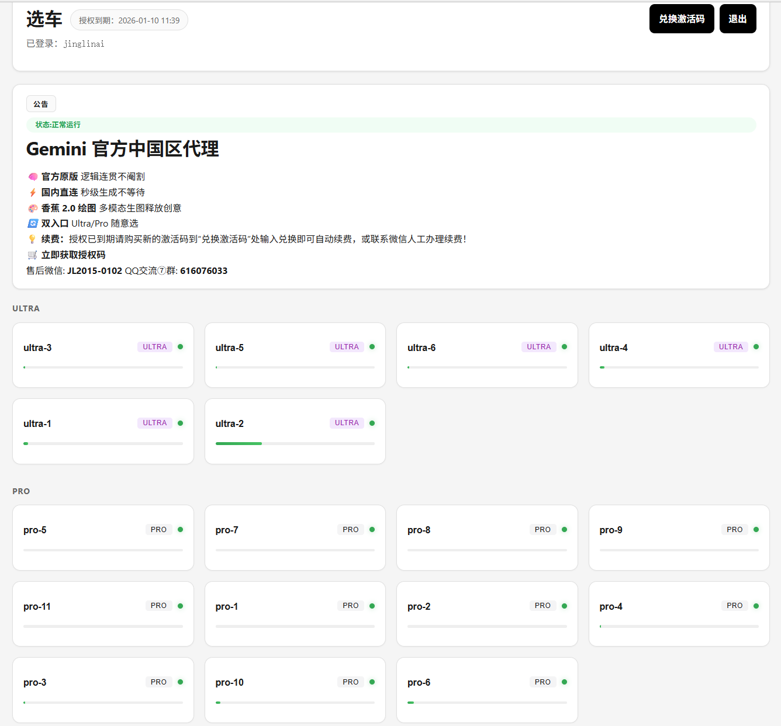Click the palette icon beside 香蕉 2.0 绘图

[x=33, y=208]
